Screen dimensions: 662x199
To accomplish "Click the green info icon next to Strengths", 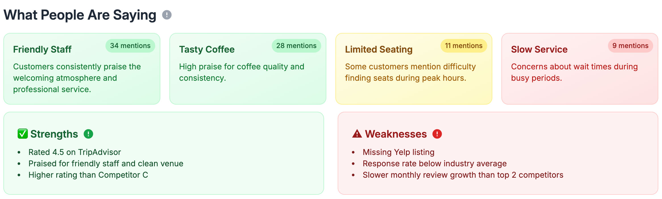I will pyautogui.click(x=88, y=134).
